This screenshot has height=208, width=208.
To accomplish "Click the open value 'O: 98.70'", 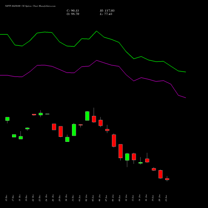I will [x=73, y=14].
